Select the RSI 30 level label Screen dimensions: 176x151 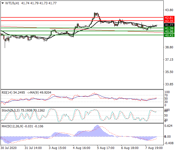pos(166,102)
